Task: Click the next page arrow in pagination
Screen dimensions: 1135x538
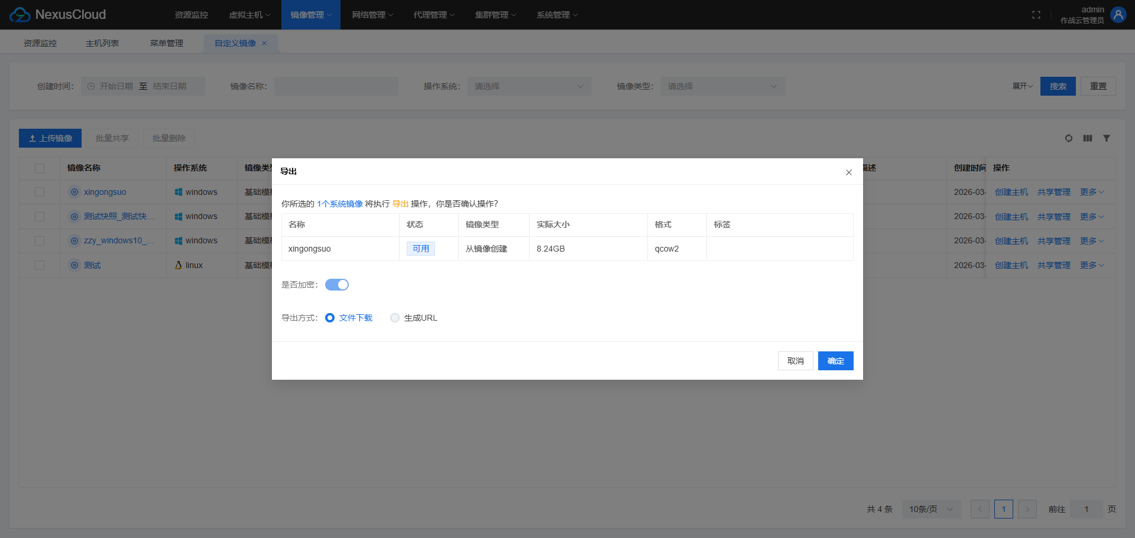Action: [x=1027, y=509]
